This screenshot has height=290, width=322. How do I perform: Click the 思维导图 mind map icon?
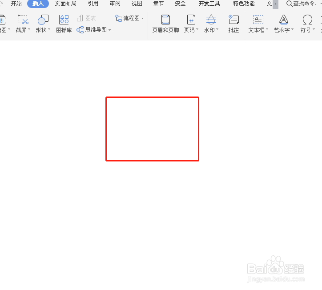[x=80, y=30]
